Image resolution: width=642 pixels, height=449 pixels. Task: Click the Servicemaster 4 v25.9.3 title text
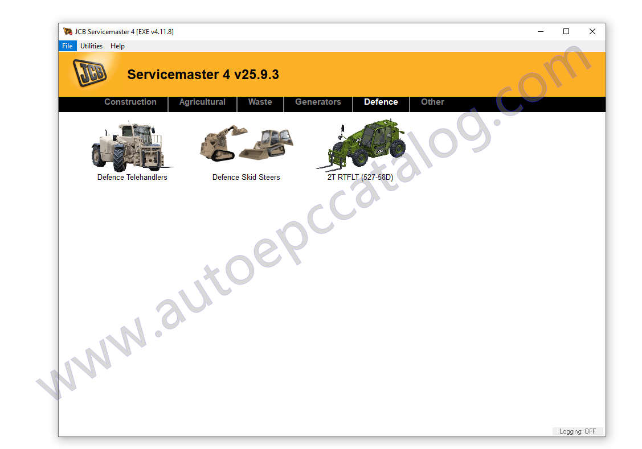tap(203, 75)
